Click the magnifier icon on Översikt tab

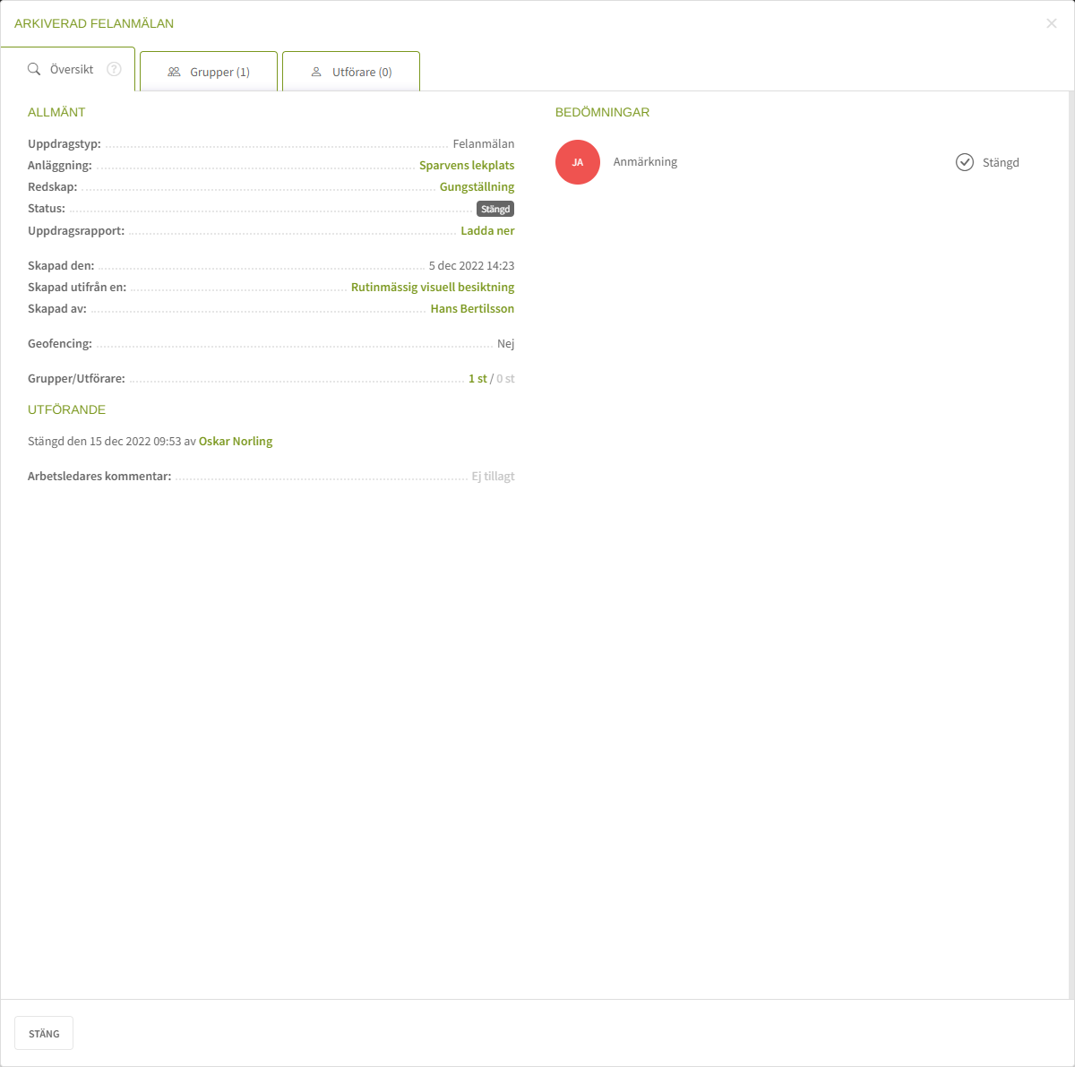click(x=34, y=69)
